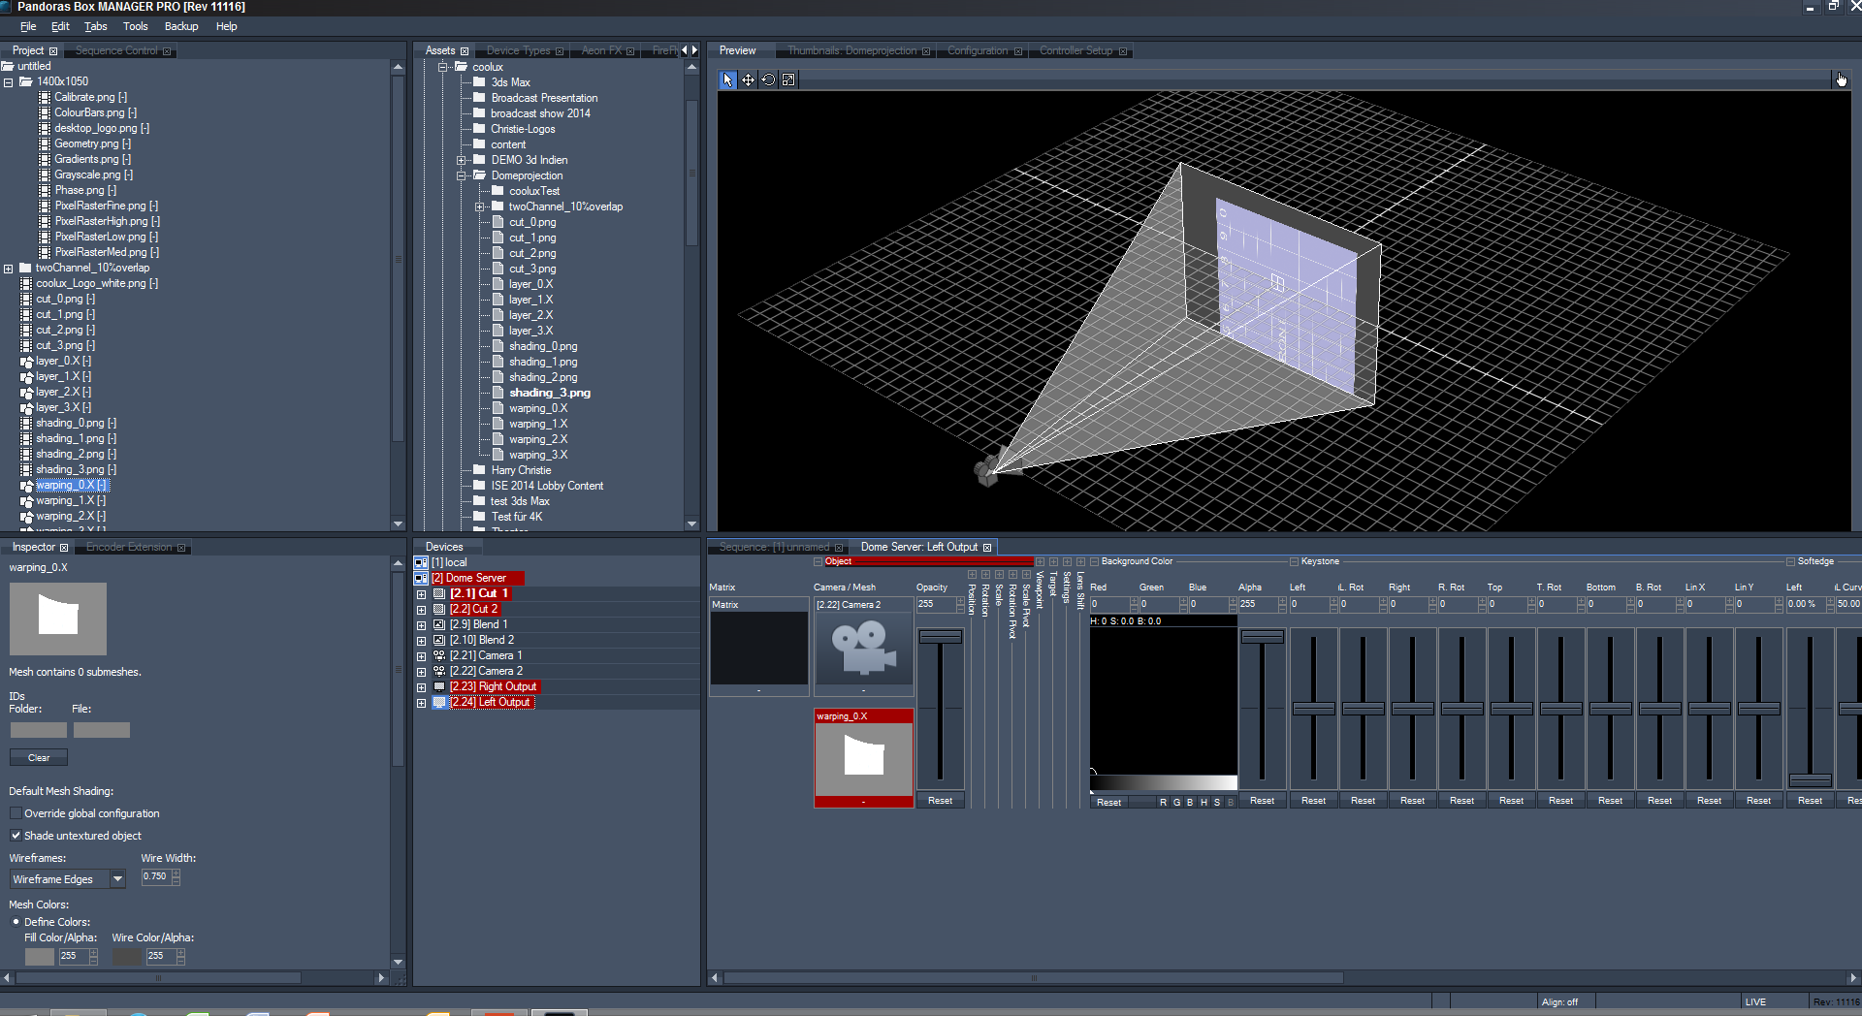The height and width of the screenshot is (1016, 1862).
Task: Click Reset under the Opacity fader
Action: click(940, 801)
